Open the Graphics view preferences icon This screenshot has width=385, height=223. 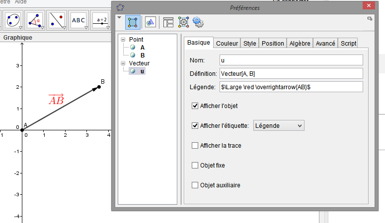click(x=150, y=22)
